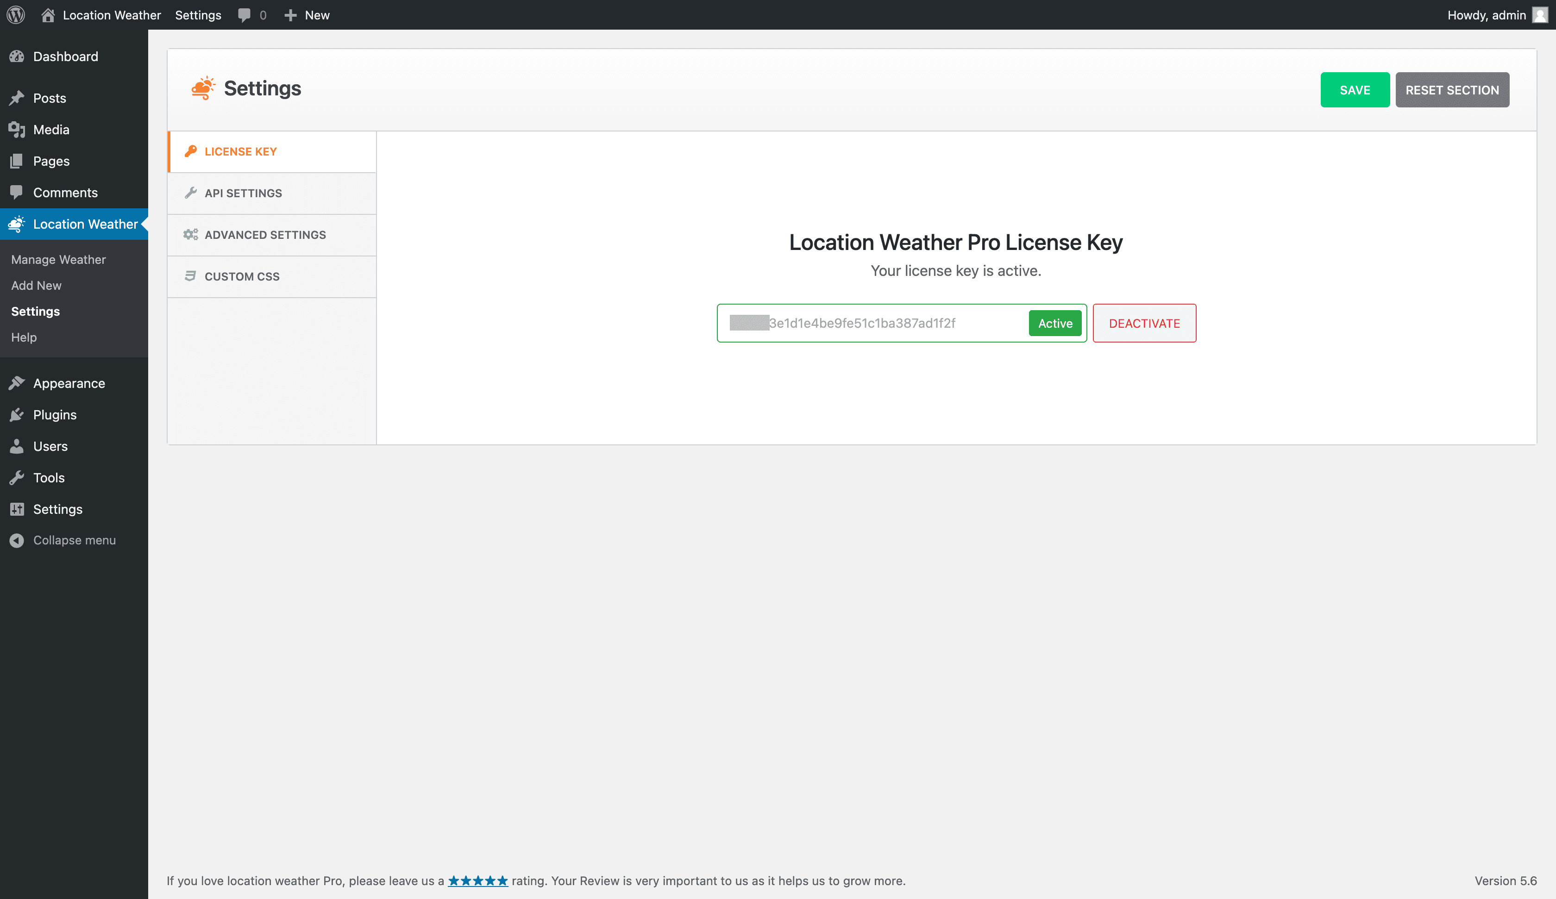Viewport: 1556px width, 899px height.
Task: Click the Version 5.6 footer text
Action: [x=1506, y=881]
